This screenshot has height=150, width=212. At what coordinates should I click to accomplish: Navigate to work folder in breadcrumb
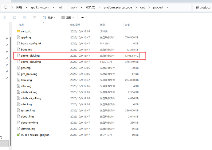(74, 7)
